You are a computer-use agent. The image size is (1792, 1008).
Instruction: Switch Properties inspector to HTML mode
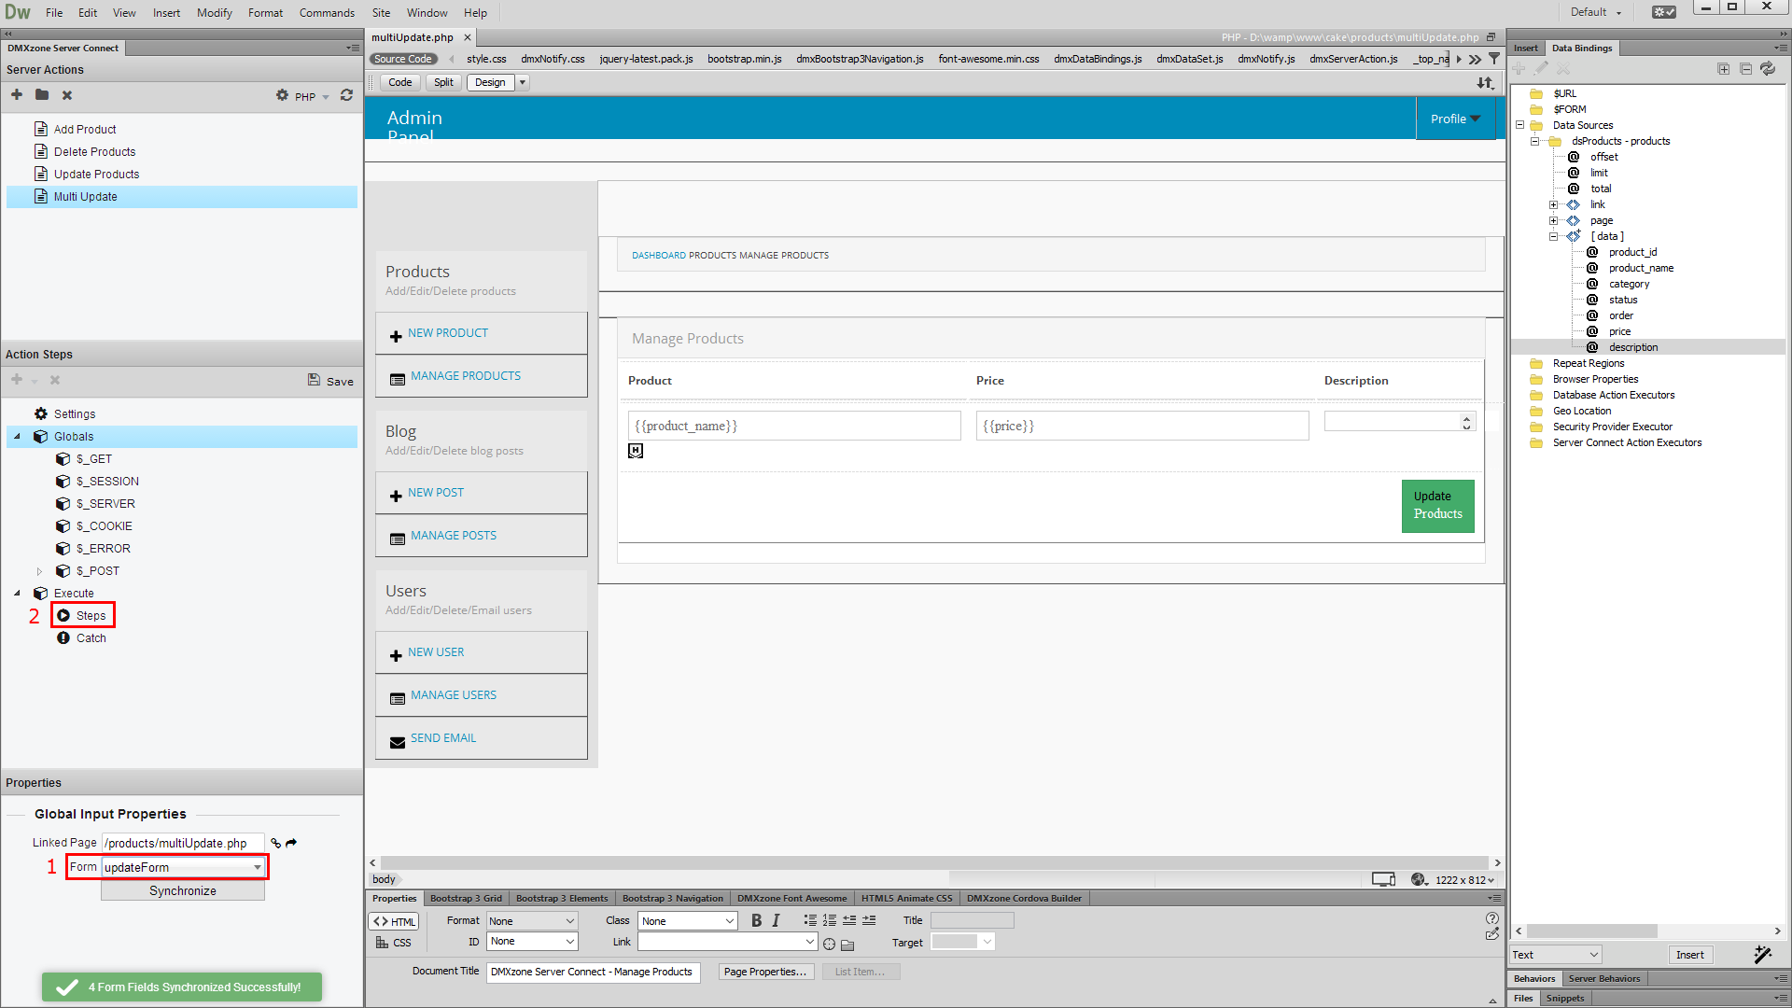[x=394, y=921]
